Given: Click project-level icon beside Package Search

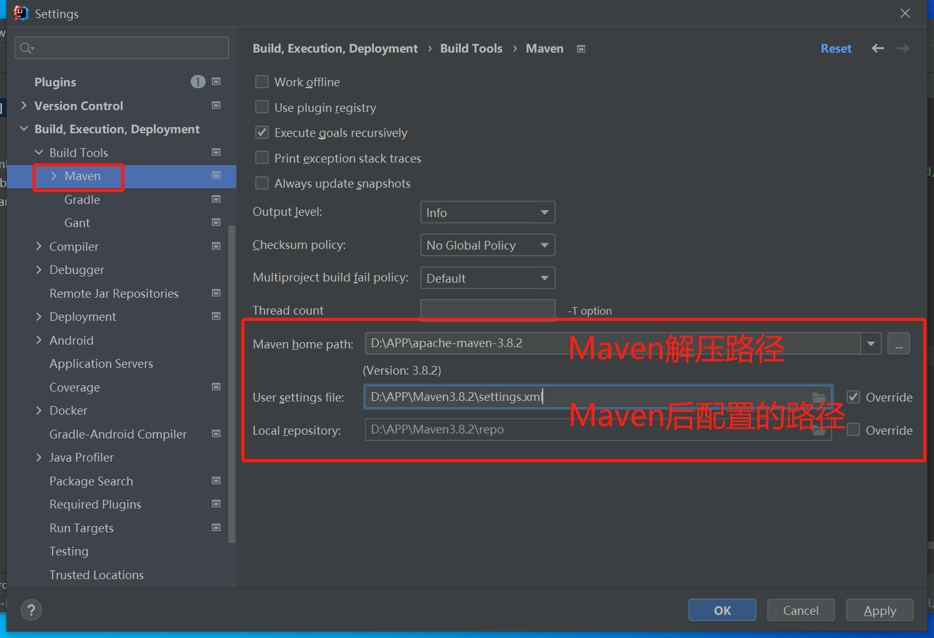Looking at the screenshot, I should [216, 480].
